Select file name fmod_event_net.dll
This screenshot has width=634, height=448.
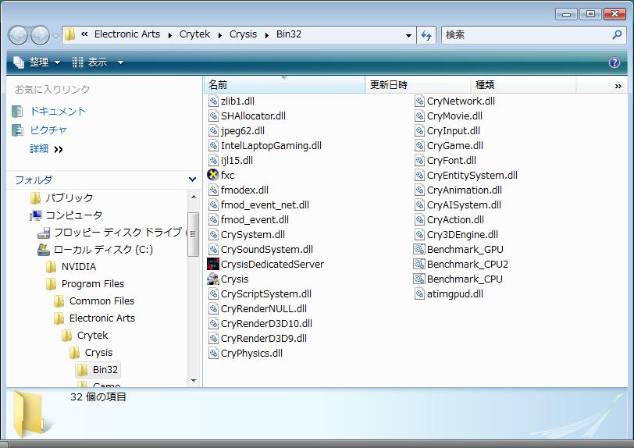265,205
